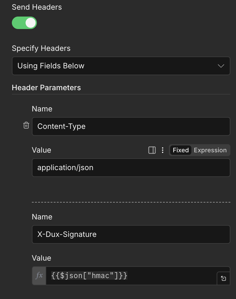This screenshot has height=299, width=236.
Task: Click the Name label above X-Dux-Signature
Action: 42,217
